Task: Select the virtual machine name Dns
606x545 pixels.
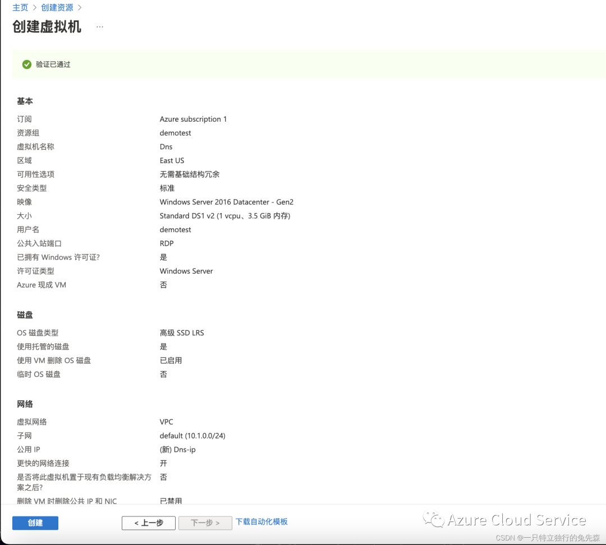Action: coord(166,147)
